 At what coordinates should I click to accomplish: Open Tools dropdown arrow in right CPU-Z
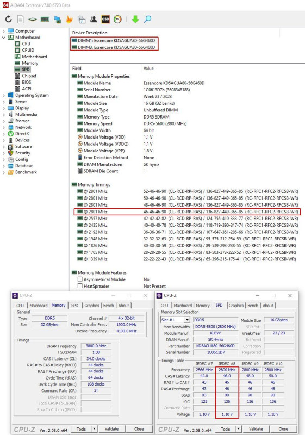[x=239, y=429]
